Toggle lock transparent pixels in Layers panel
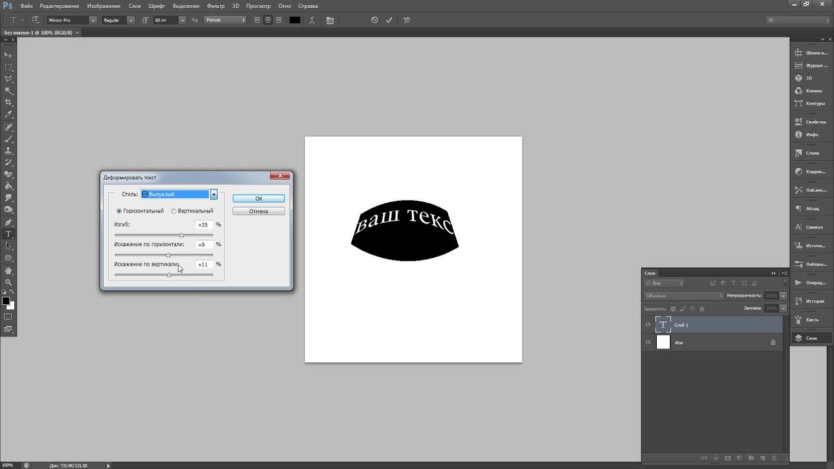Screen dimensions: 834x469 pyautogui.click(x=673, y=308)
